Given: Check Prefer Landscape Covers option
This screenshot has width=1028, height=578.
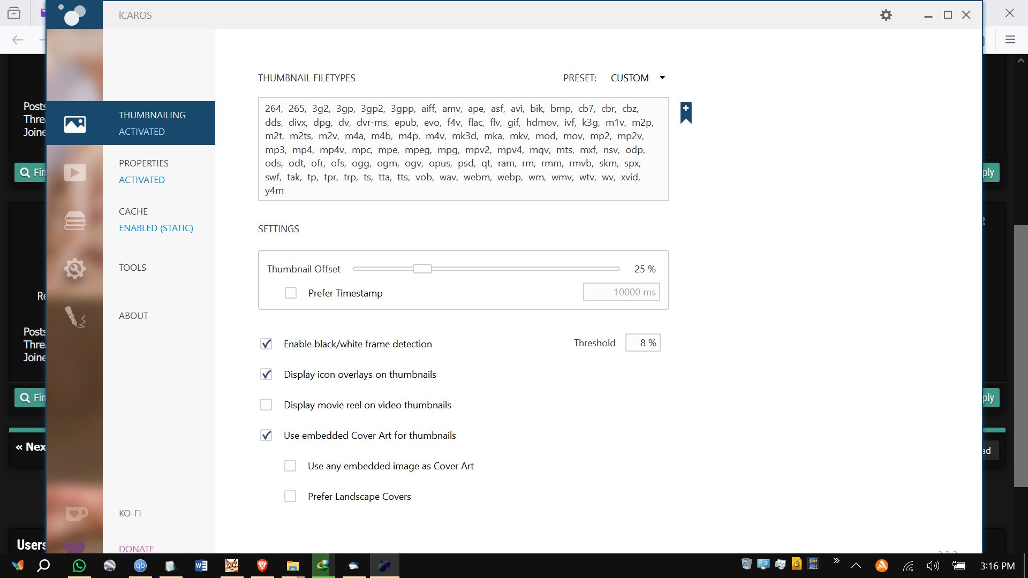Looking at the screenshot, I should [x=290, y=496].
